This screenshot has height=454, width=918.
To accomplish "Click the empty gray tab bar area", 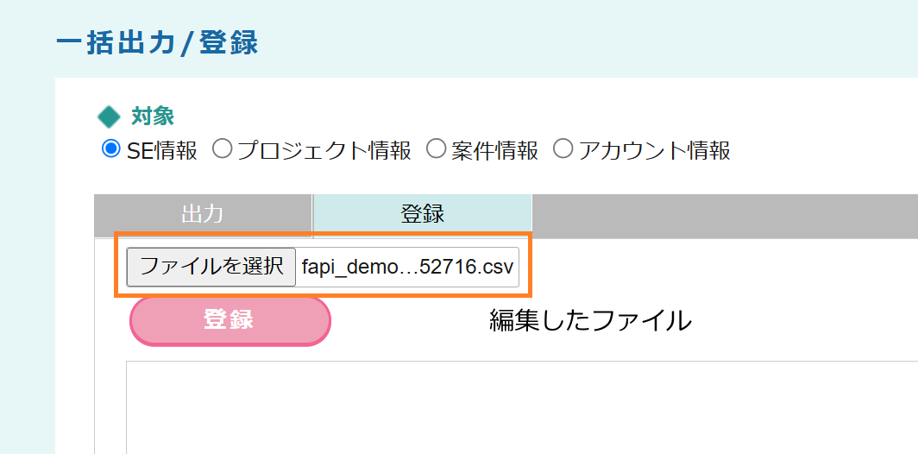I will coord(725,214).
